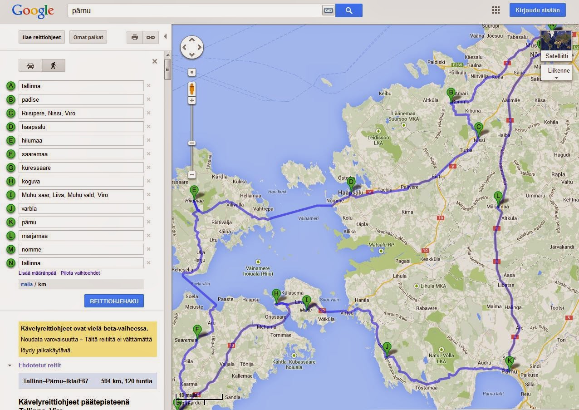
Task: Click map pin H at Koguva
Action: [x=276, y=296]
